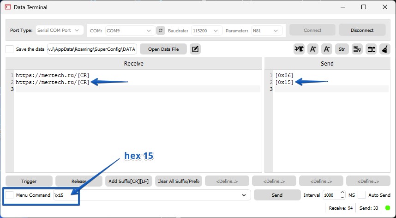Tick the Menu Command checkbox
This screenshot has height=218, width=396.
point(10,195)
